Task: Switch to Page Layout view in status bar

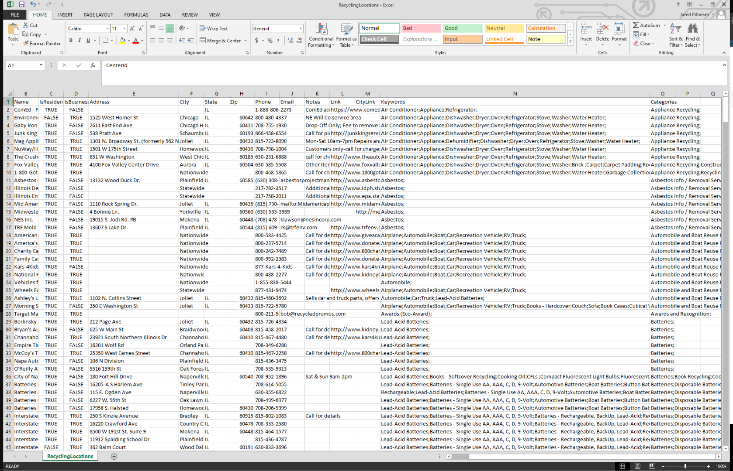Action: (637, 466)
